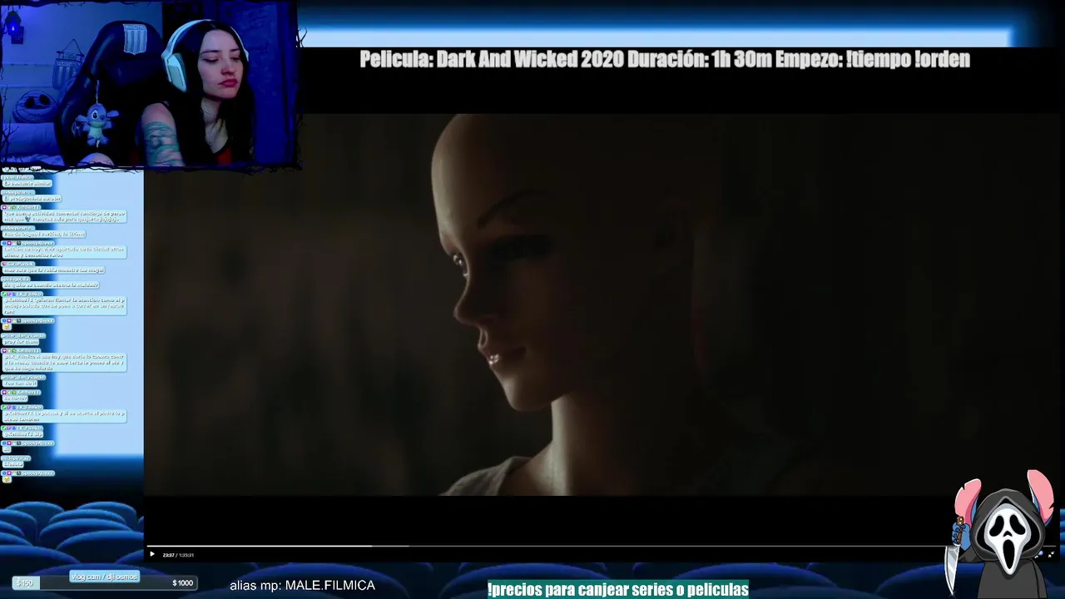
Task: Click the chat overlay panel
Action: click(65, 324)
